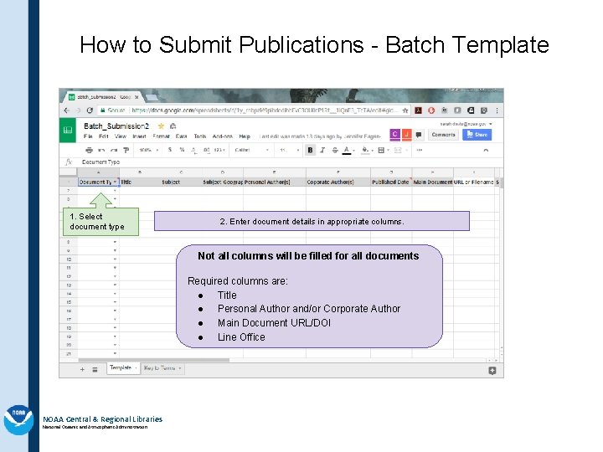This screenshot has height=452, width=603.
Task: Open the Explore button in the bottom corner
Action: point(492,371)
